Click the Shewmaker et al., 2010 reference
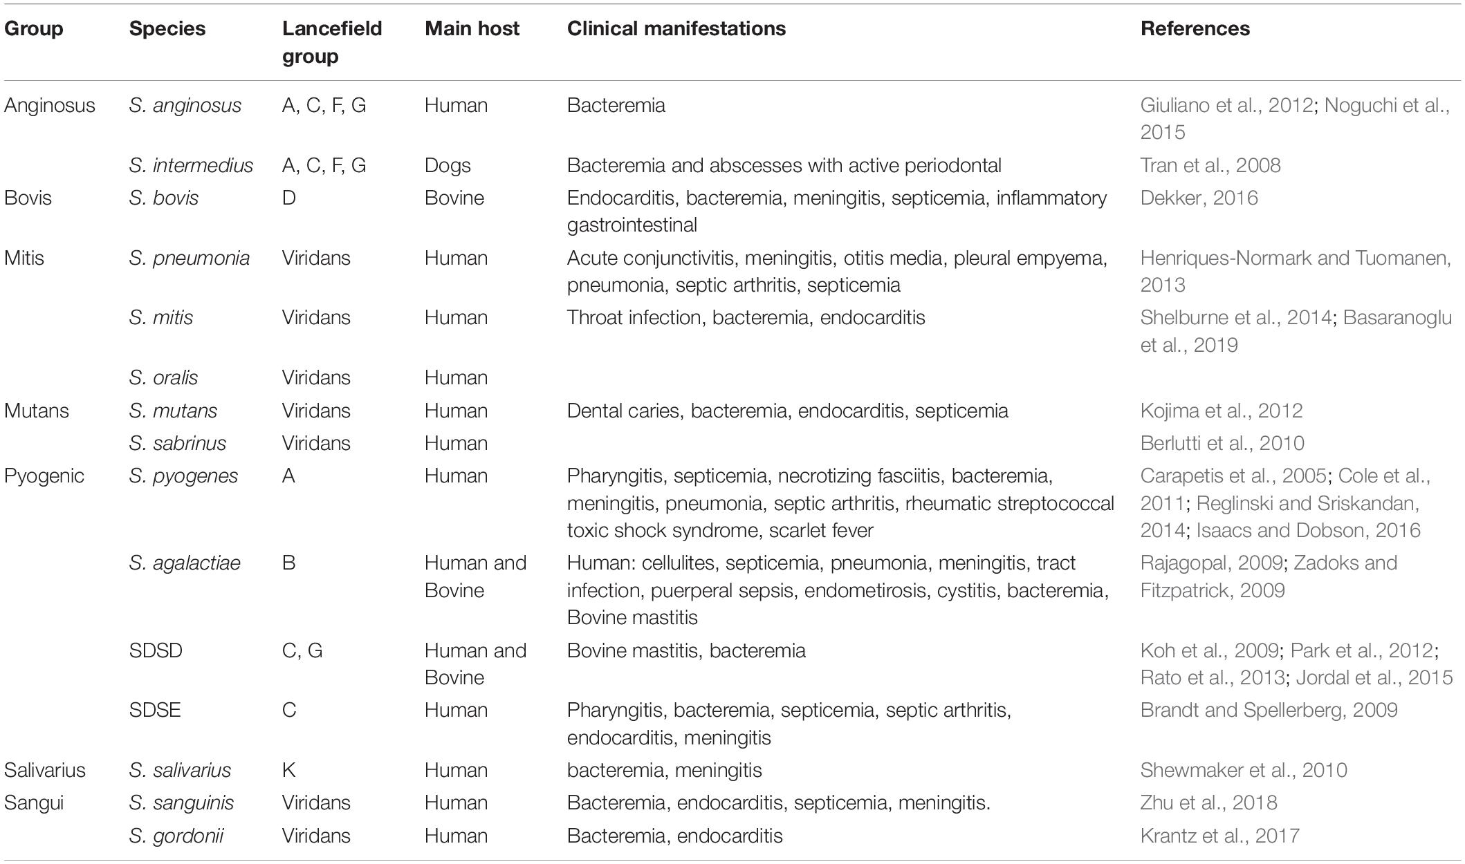 [x=1244, y=770]
